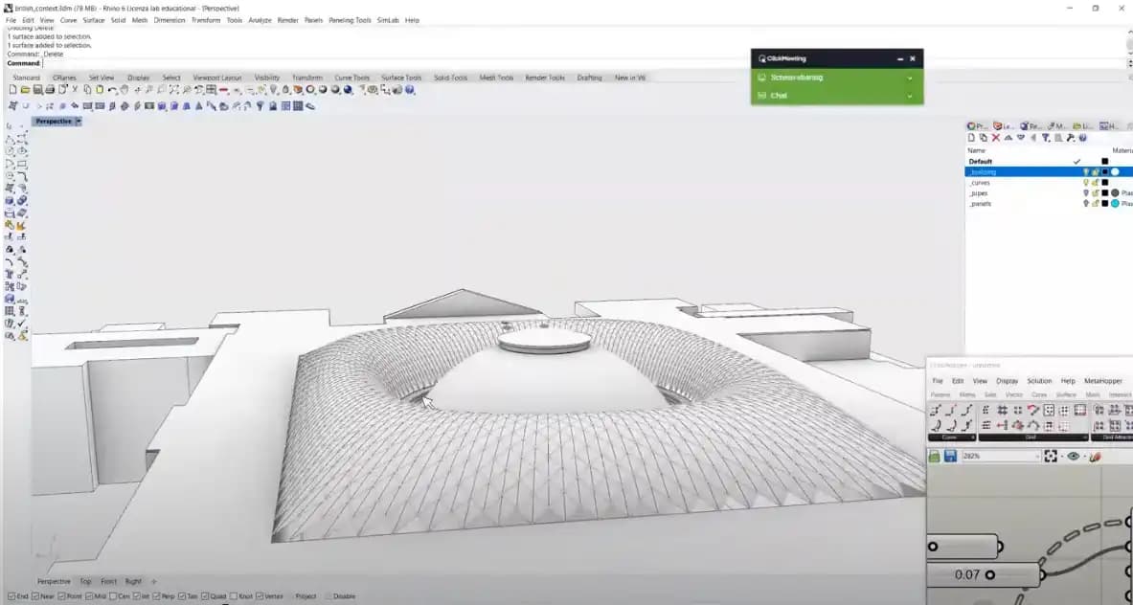Screen dimensions: 1133x605
Task: Open the Perspective viewport title dropdown arrow
Action: click(x=78, y=122)
